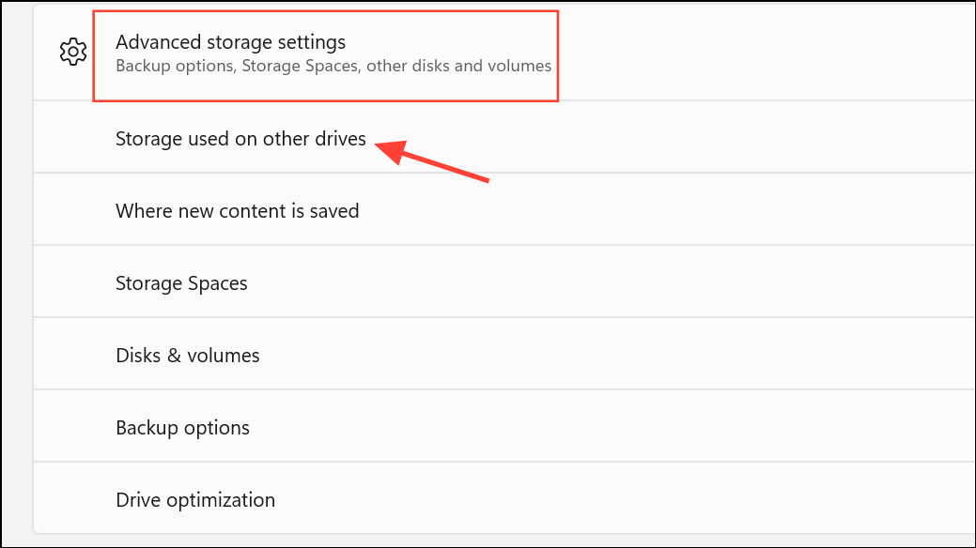The height and width of the screenshot is (548, 976).
Task: Go to Storage Spaces
Action: (181, 283)
